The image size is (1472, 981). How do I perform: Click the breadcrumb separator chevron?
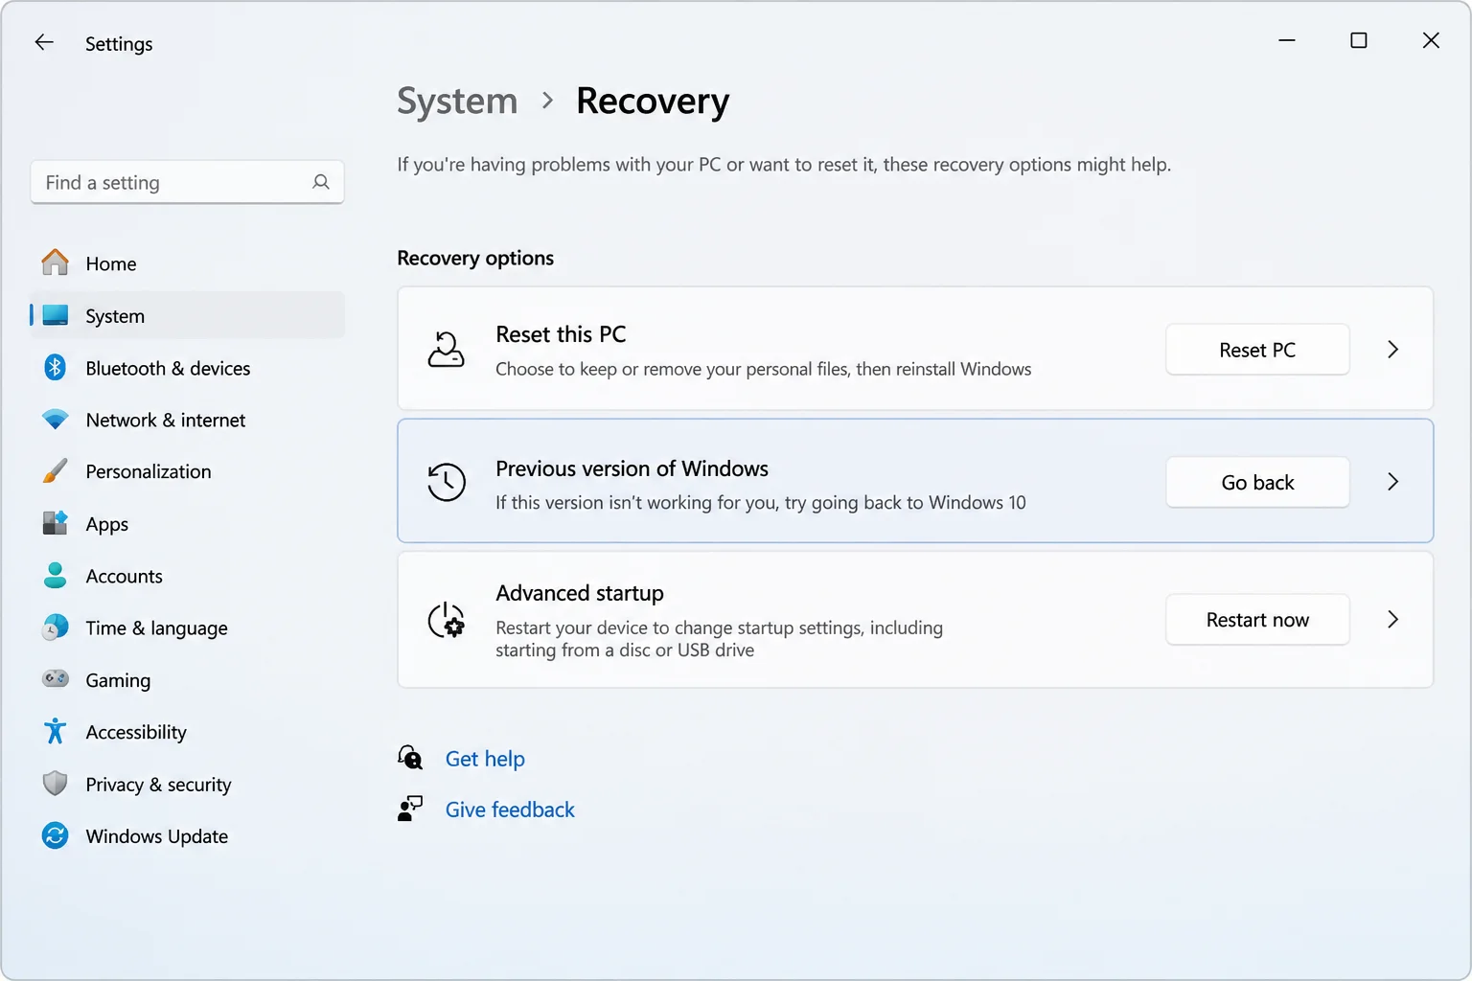click(547, 101)
